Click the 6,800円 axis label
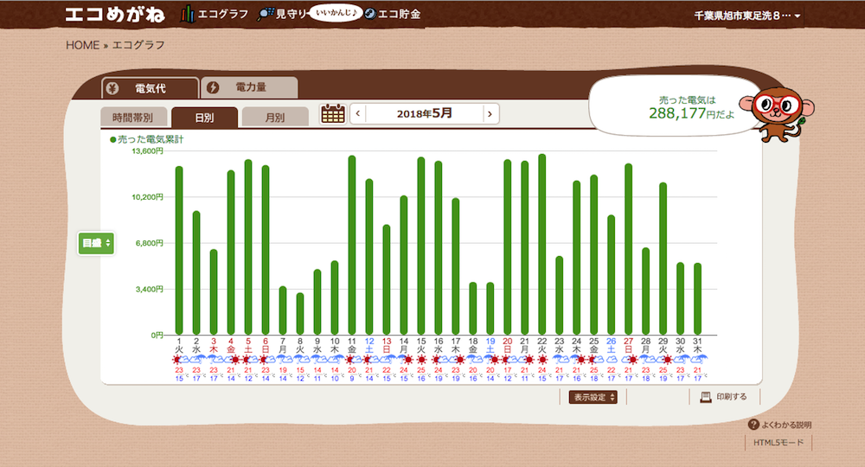This screenshot has height=467, width=865. (x=150, y=243)
